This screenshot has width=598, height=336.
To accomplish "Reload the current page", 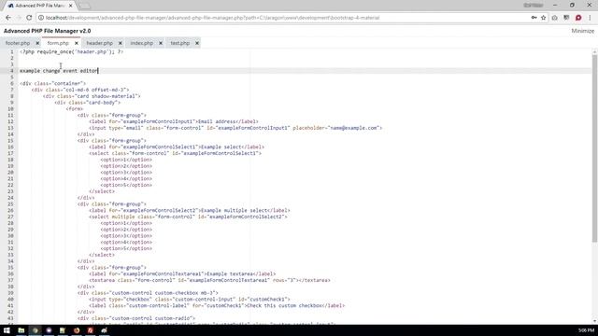I will (29, 18).
